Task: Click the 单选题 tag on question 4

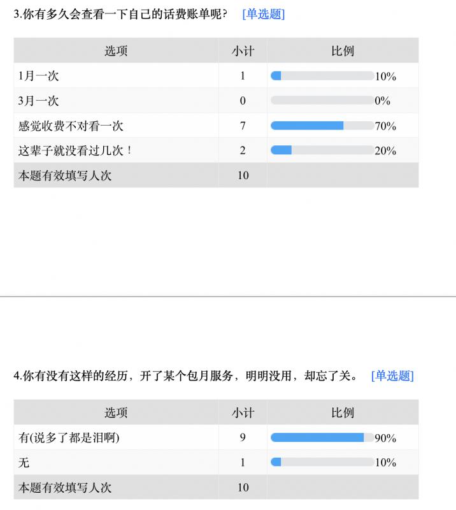Action: (392, 375)
